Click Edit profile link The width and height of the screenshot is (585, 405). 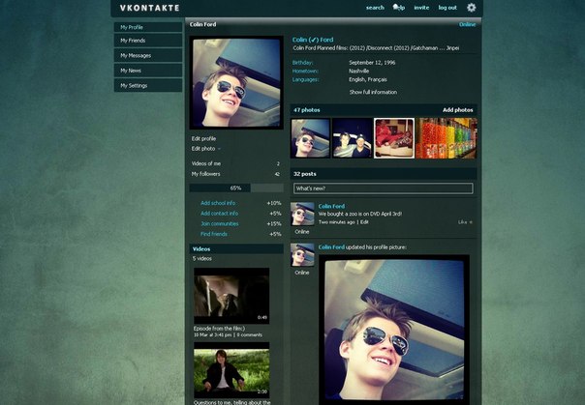click(203, 138)
